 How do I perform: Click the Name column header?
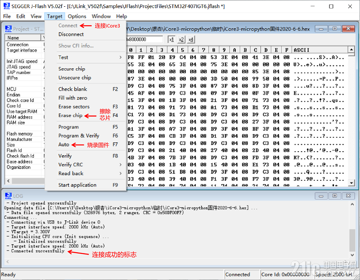pyautogui.click(x=23, y=38)
